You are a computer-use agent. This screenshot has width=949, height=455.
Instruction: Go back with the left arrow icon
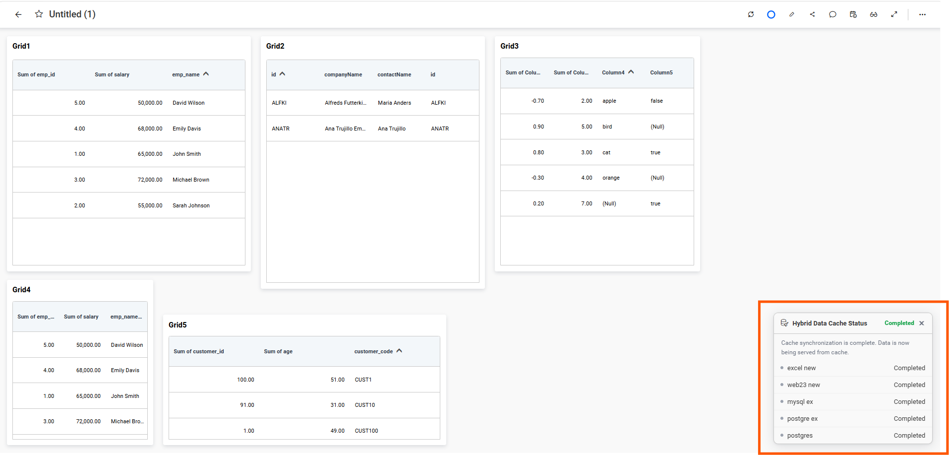point(18,14)
